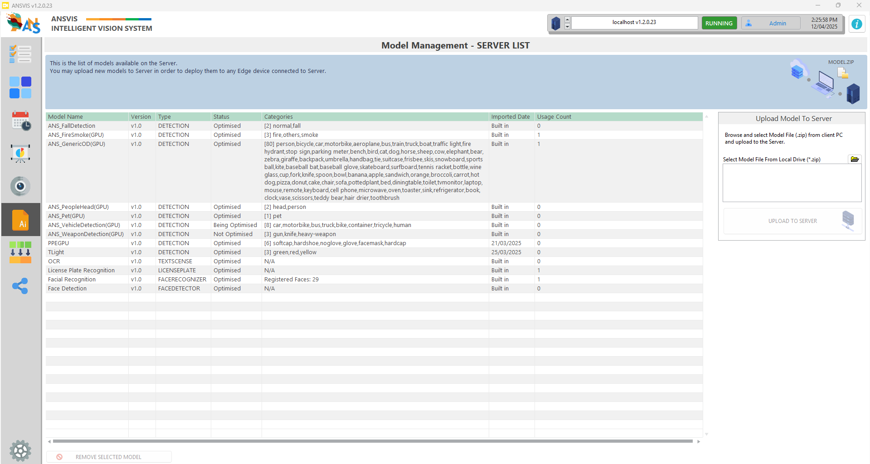
Task: Browse for model zip file folder icon
Action: tap(855, 159)
